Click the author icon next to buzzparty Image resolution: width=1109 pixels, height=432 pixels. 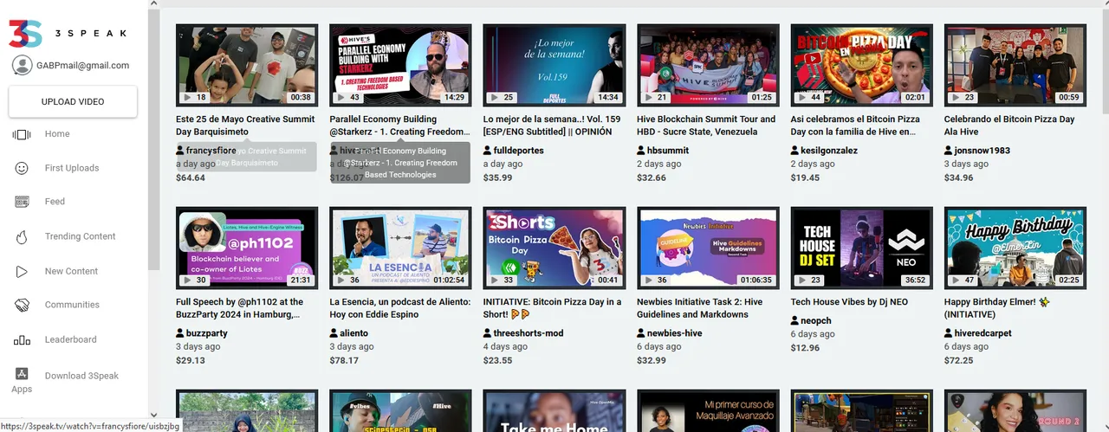tap(180, 333)
